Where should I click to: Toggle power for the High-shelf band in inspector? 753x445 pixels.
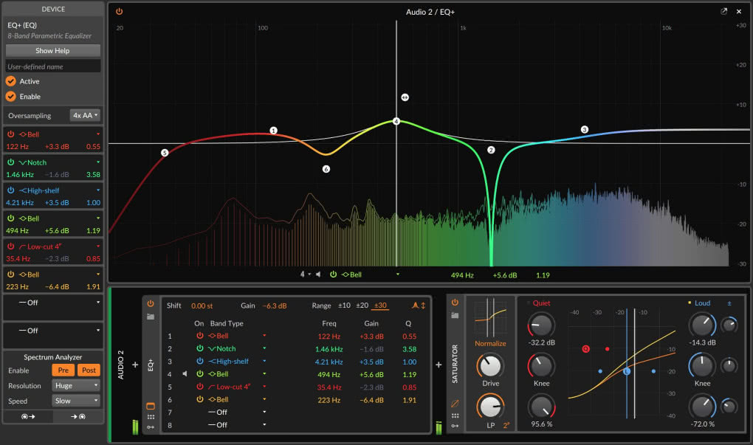point(10,190)
